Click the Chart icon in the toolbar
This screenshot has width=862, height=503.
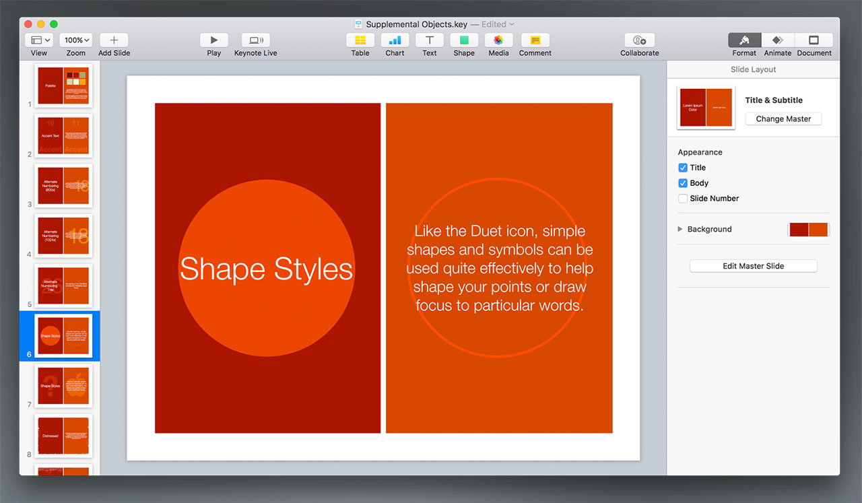tap(395, 40)
